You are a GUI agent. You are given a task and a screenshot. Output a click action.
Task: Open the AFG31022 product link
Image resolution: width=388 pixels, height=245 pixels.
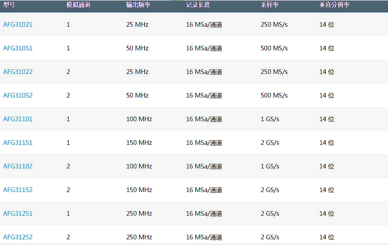pos(18,72)
